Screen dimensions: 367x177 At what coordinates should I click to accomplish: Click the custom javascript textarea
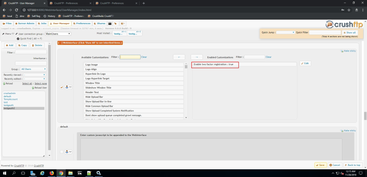click(x=211, y=150)
